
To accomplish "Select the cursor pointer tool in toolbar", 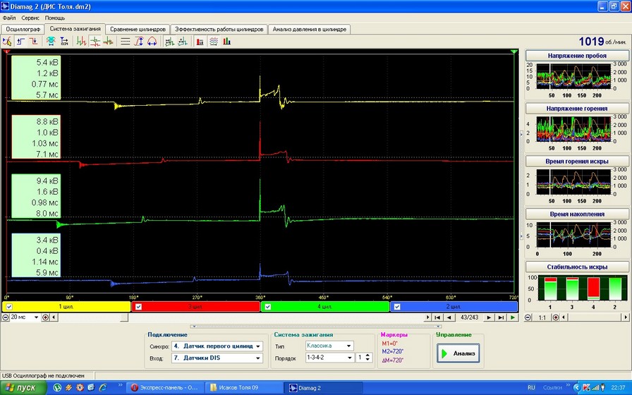I will 7,41.
